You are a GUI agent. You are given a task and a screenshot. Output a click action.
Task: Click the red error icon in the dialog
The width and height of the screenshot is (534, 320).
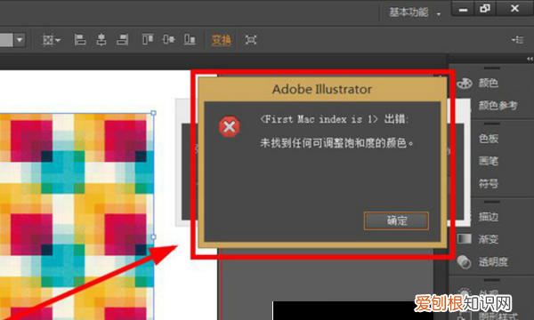(230, 127)
